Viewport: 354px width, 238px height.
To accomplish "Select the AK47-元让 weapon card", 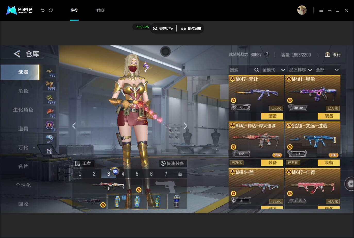I will click(256, 93).
